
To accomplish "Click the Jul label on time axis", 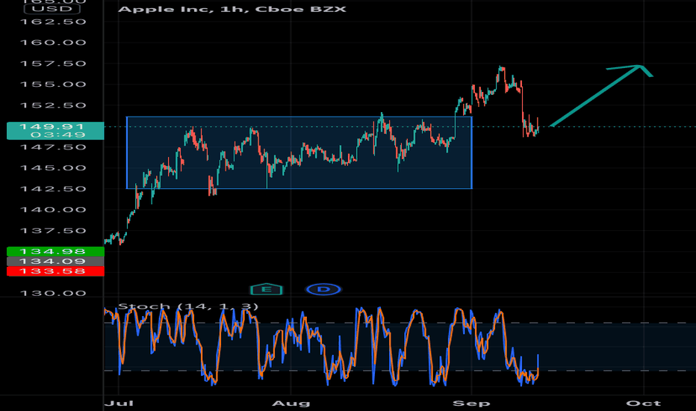I will [119, 403].
